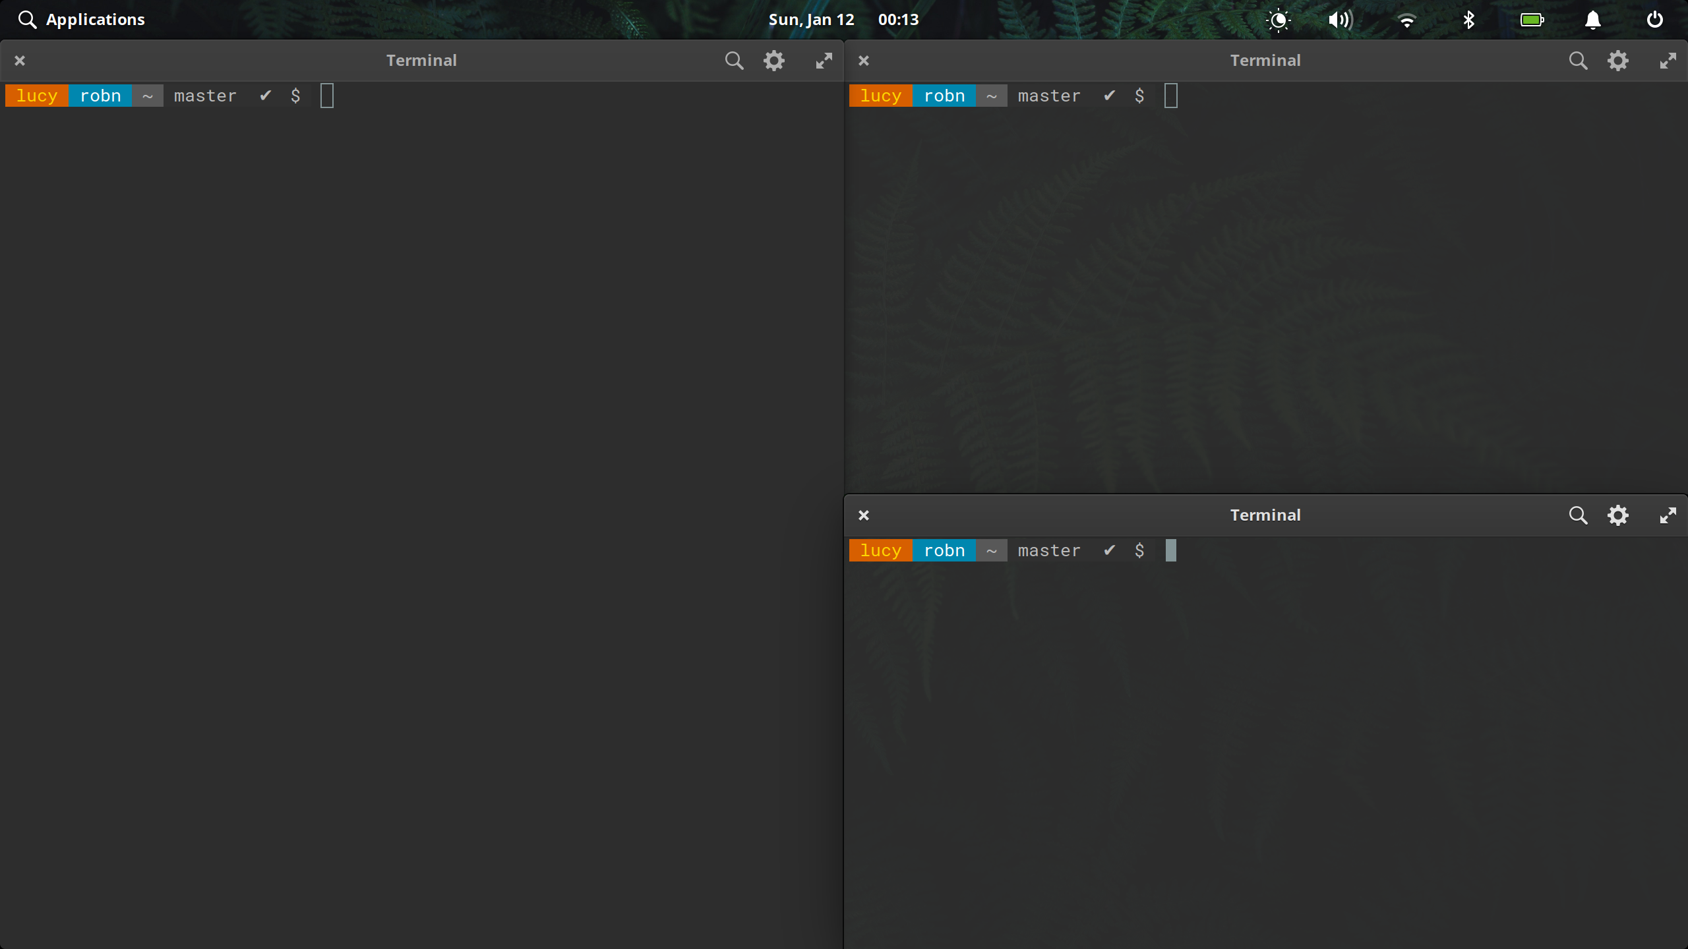Viewport: 1688px width, 949px height.
Task: Open the Bluetooth indicator
Action: click(1468, 20)
